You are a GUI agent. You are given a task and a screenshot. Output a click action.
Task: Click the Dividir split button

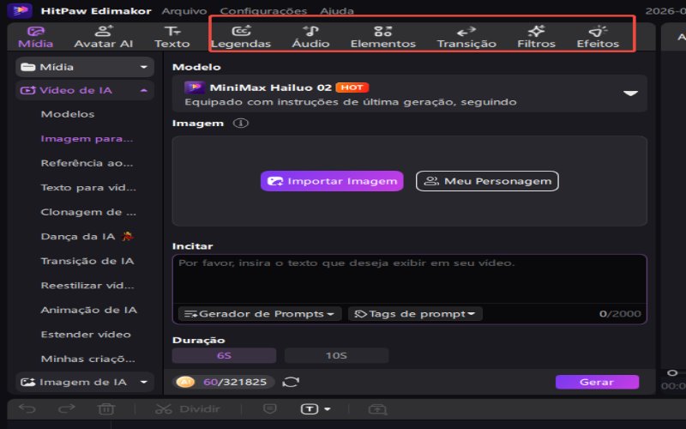[x=188, y=409]
